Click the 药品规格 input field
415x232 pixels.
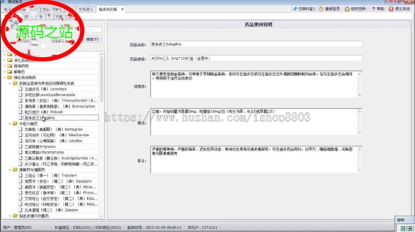[256, 58]
